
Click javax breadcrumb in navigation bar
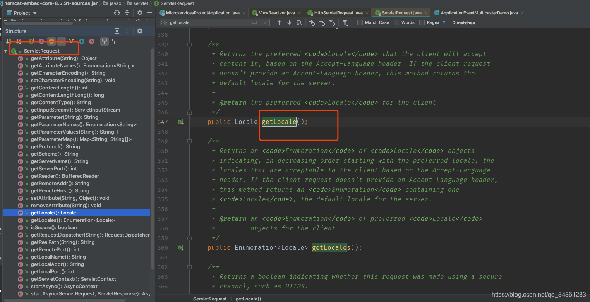click(112, 3)
